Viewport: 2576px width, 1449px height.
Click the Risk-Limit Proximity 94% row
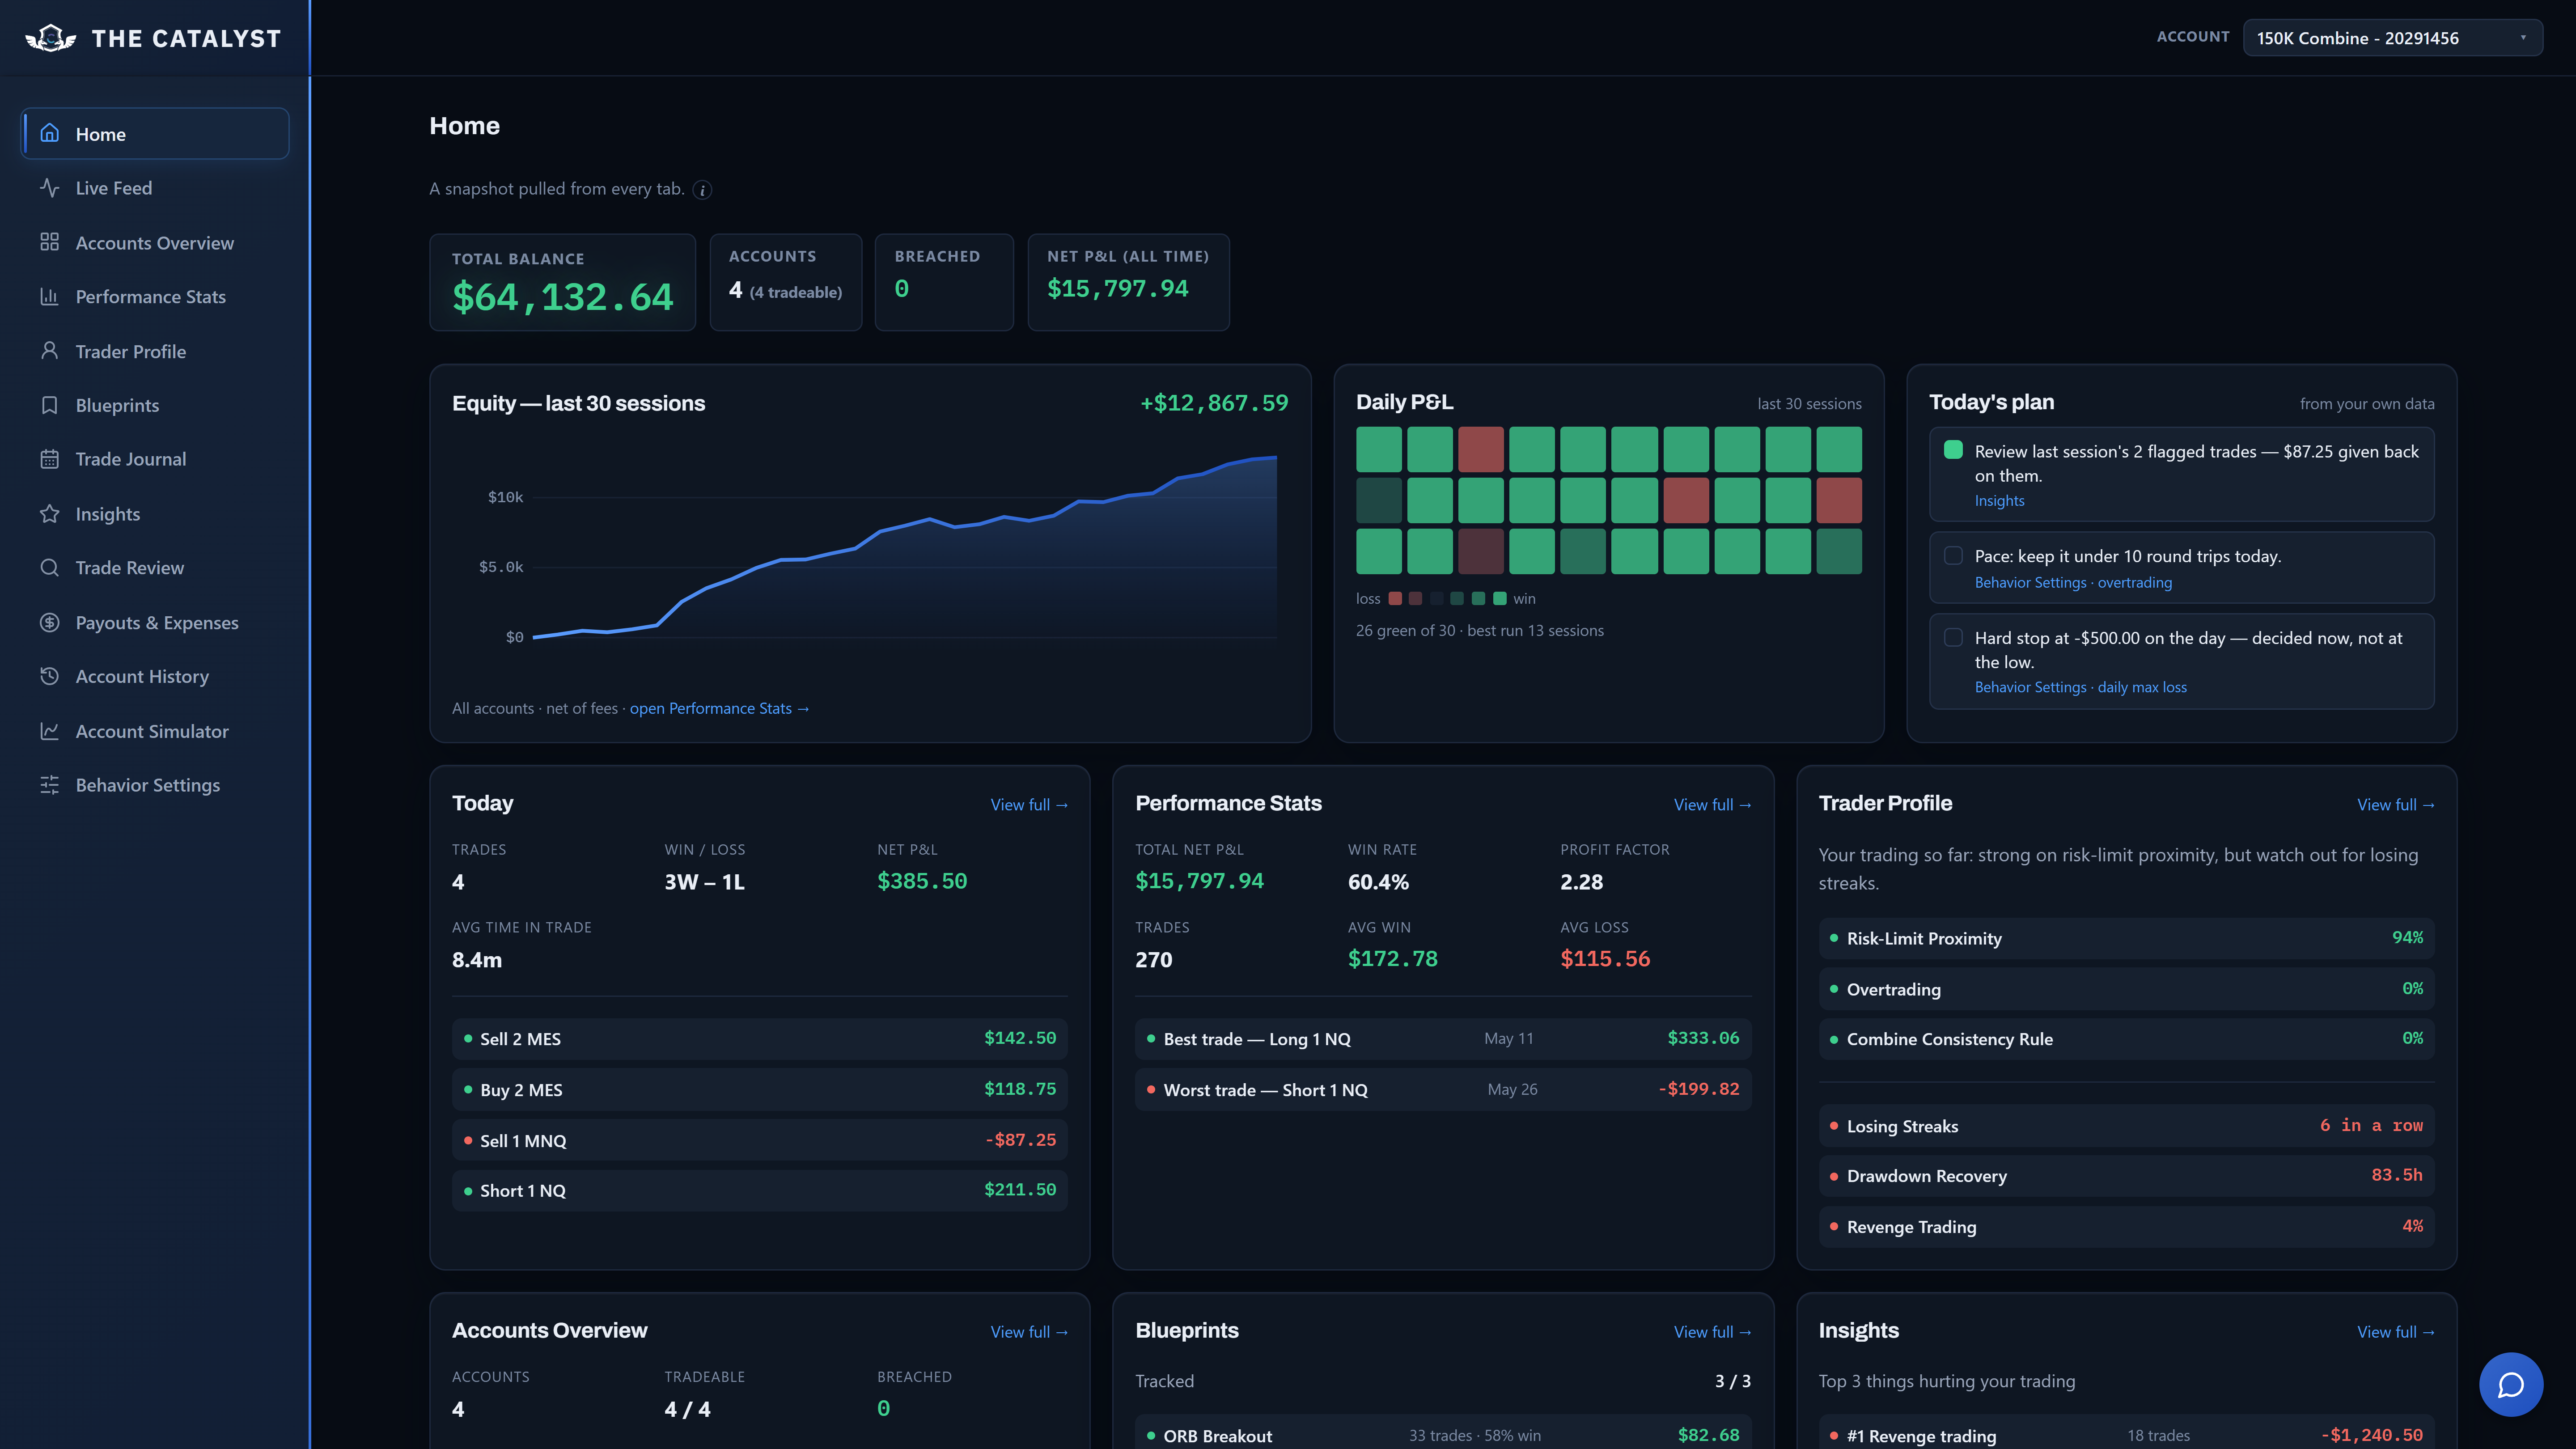(x=2126, y=938)
